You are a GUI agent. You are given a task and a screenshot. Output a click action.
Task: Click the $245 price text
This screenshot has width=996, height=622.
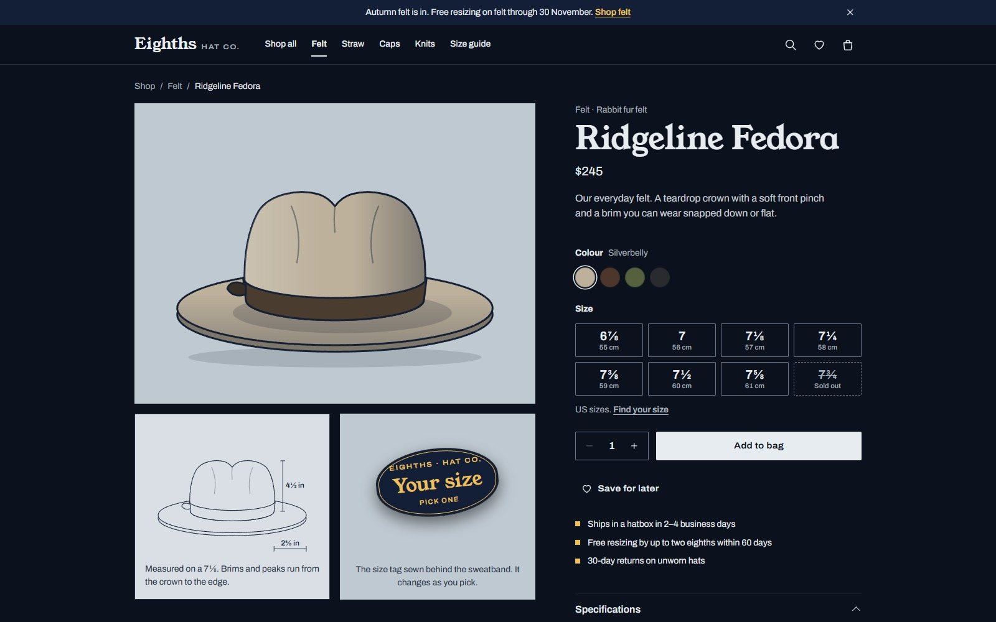tap(589, 171)
